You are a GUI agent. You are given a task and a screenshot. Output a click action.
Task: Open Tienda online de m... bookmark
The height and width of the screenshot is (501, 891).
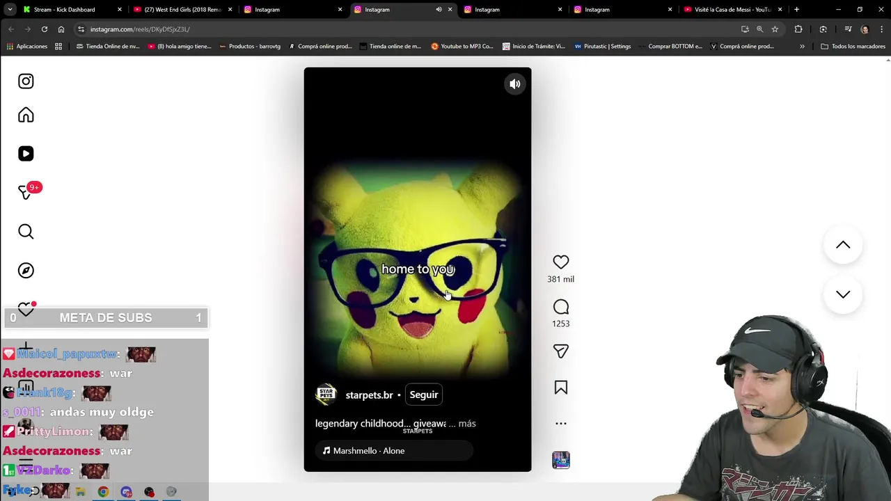(390, 47)
